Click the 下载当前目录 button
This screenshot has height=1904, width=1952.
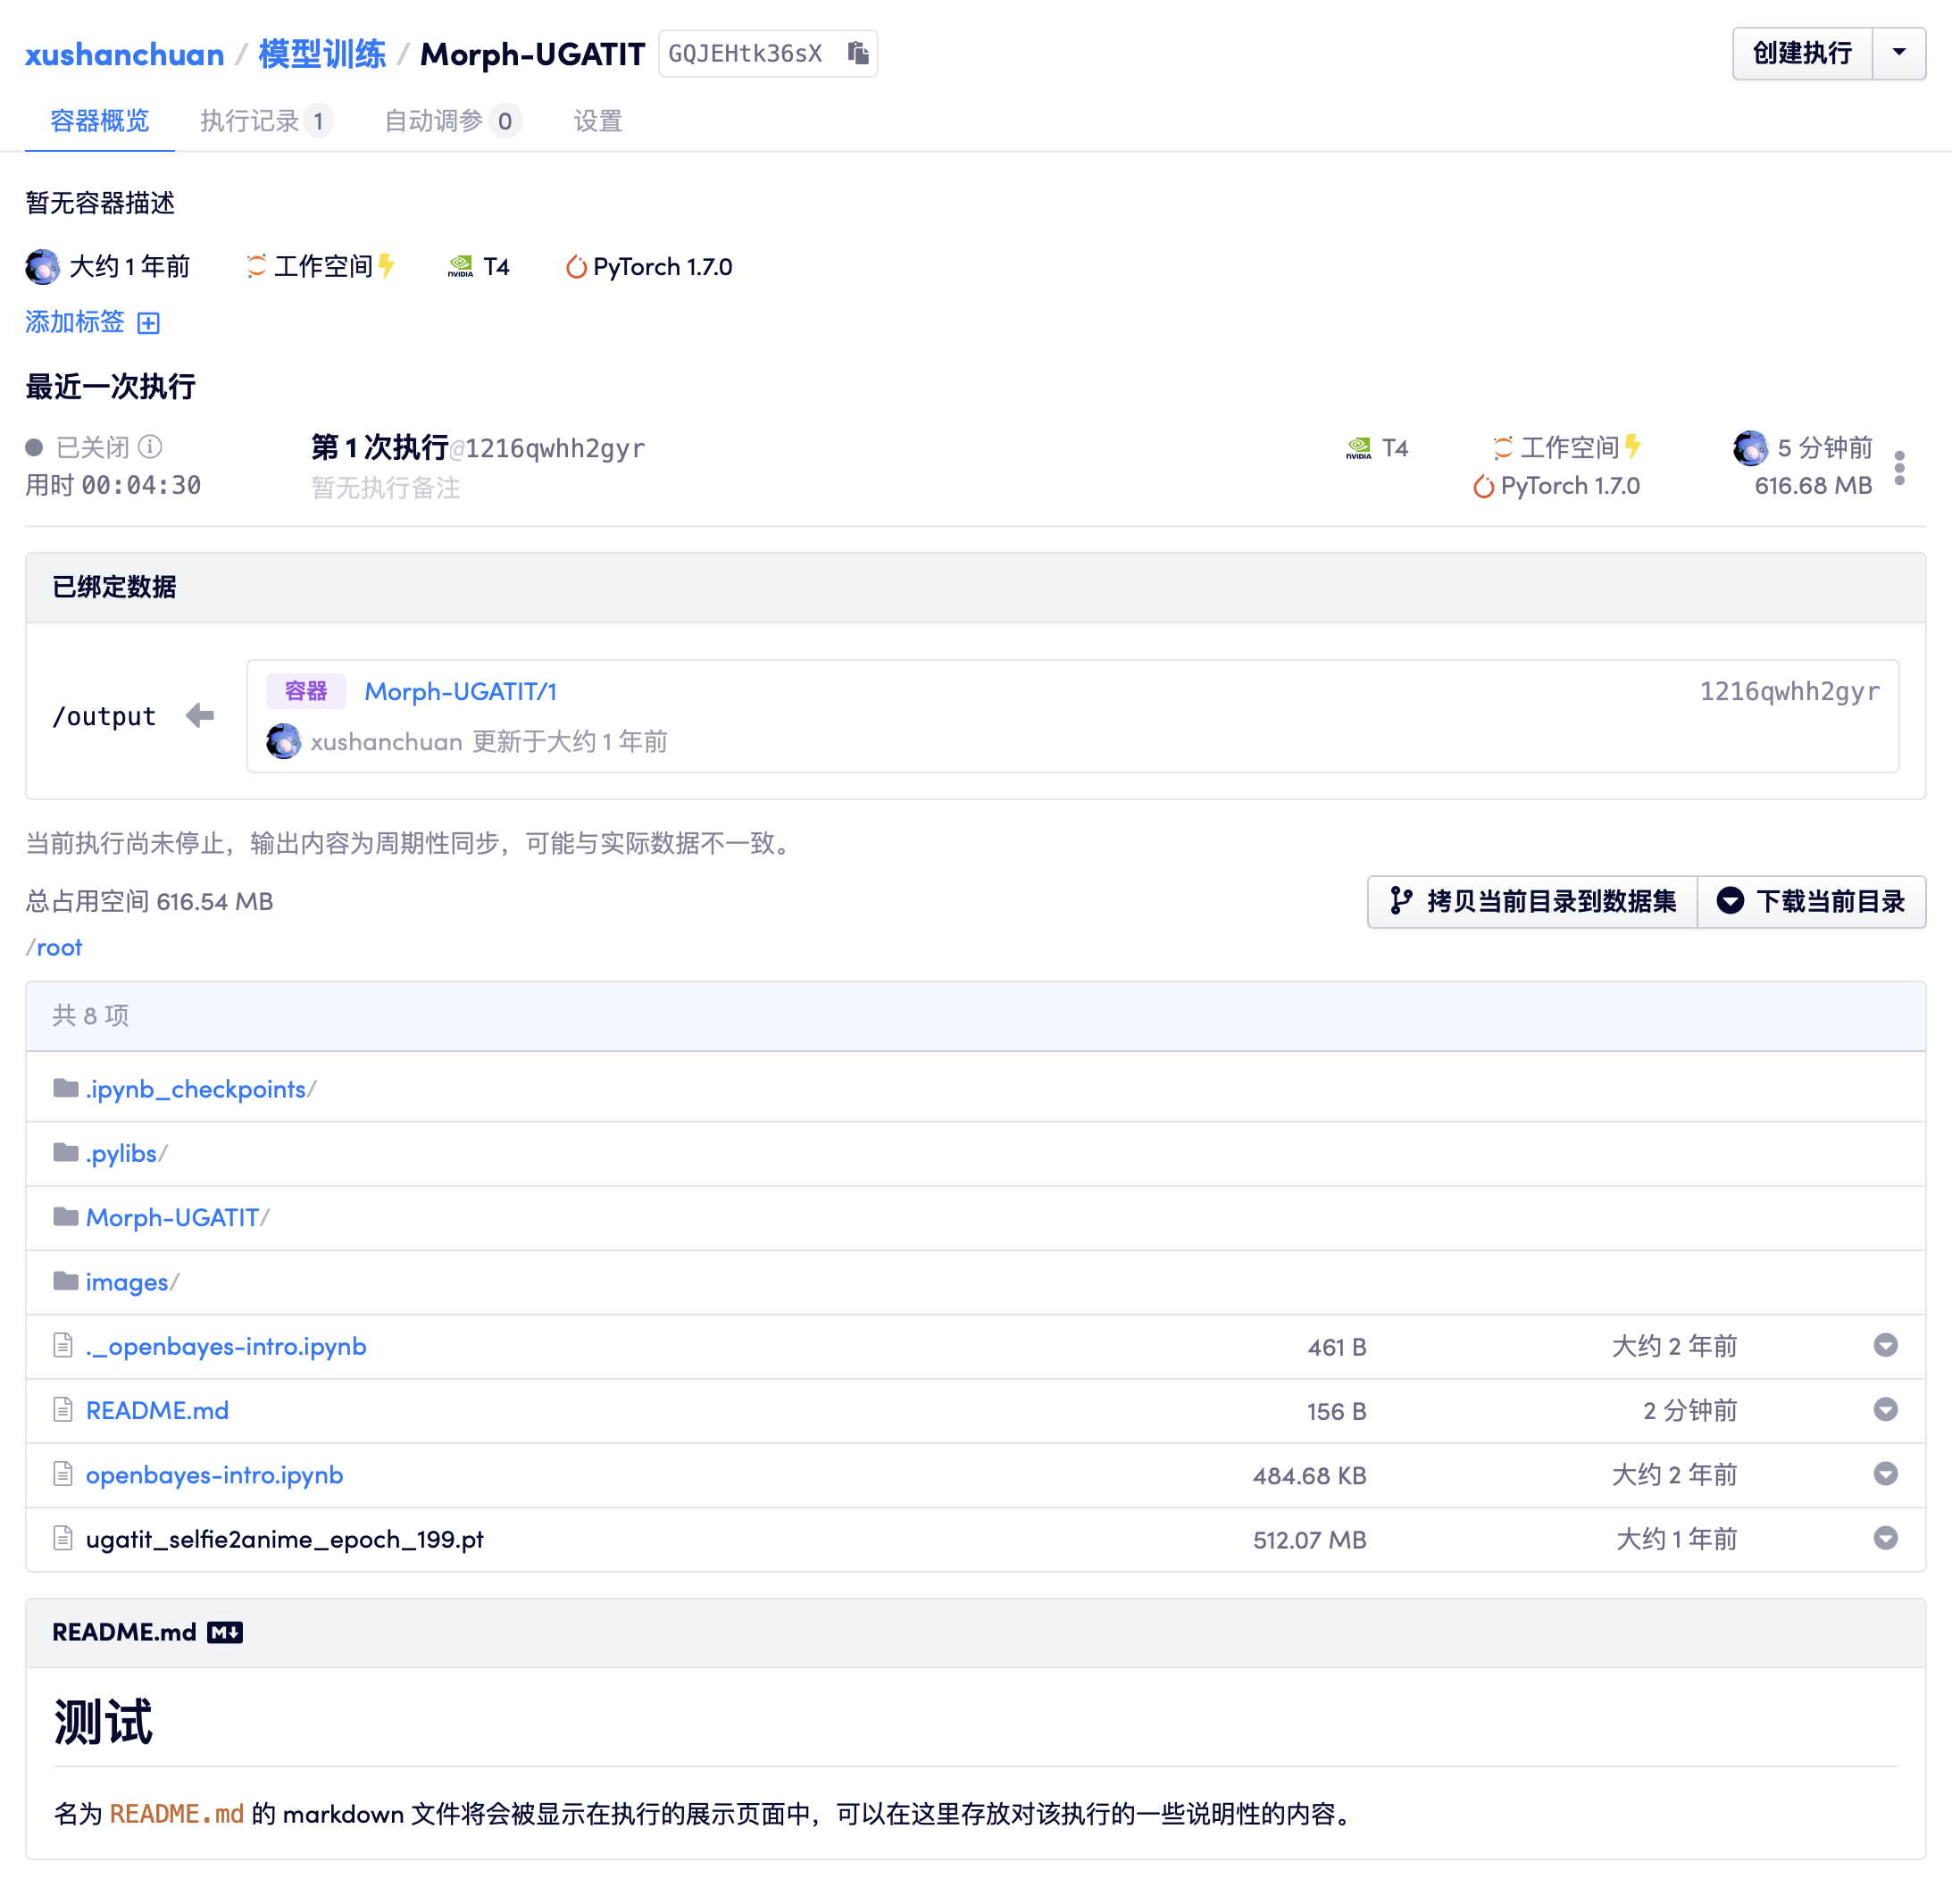coord(1811,901)
